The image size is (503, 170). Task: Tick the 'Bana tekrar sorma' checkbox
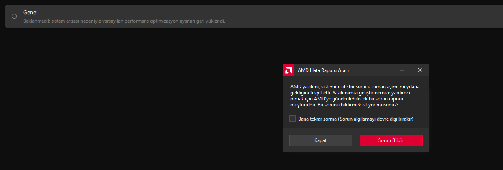(292, 119)
